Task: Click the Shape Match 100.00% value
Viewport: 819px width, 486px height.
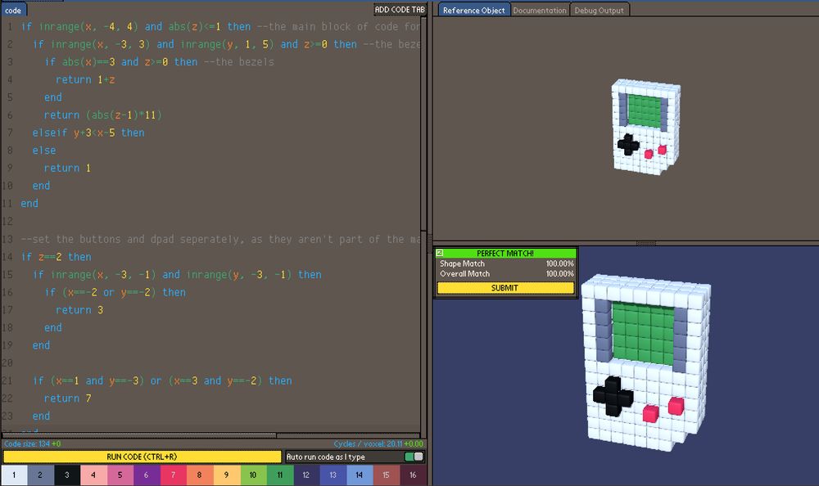Action: pos(560,263)
